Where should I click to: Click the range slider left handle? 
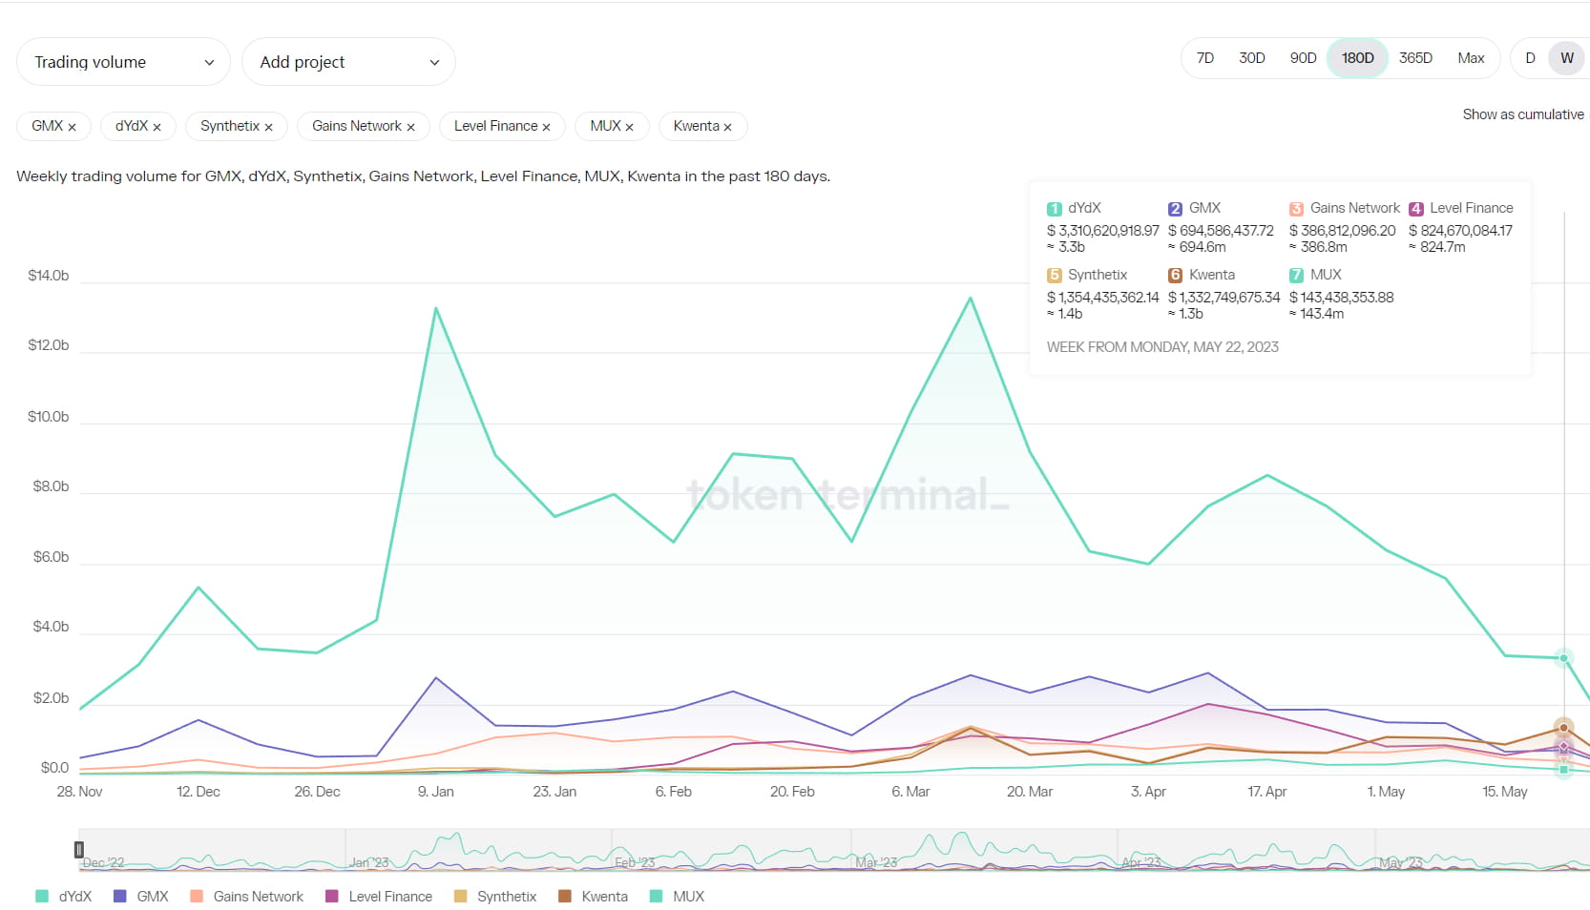[79, 849]
